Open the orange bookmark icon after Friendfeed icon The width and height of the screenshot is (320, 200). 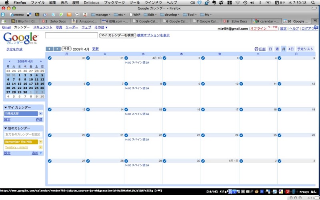69,14
